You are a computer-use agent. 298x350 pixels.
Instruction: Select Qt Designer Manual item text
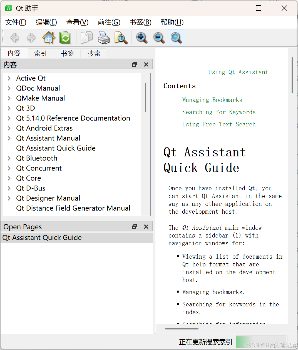click(x=48, y=198)
